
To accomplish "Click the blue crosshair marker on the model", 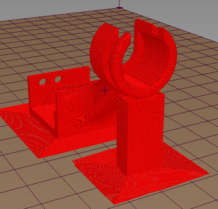I will click(105, 91).
